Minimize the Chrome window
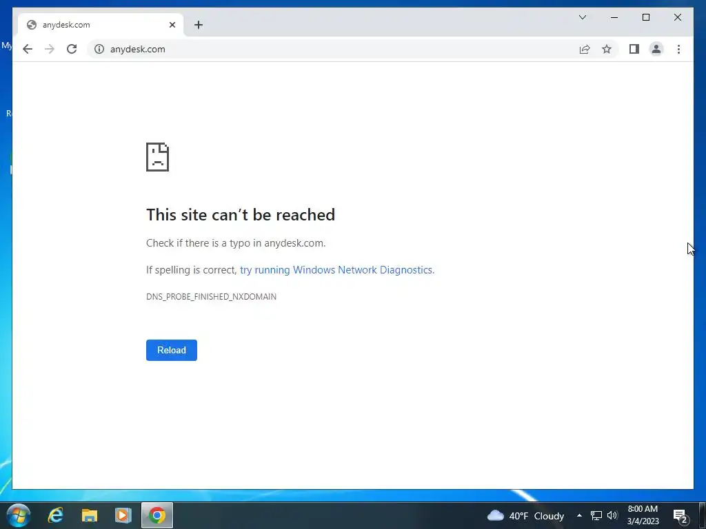 614,17
